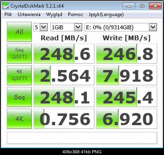Image resolution: width=164 pixels, height=155 pixels.
Task: Click the empty comment field at bottom
Action: [82, 138]
